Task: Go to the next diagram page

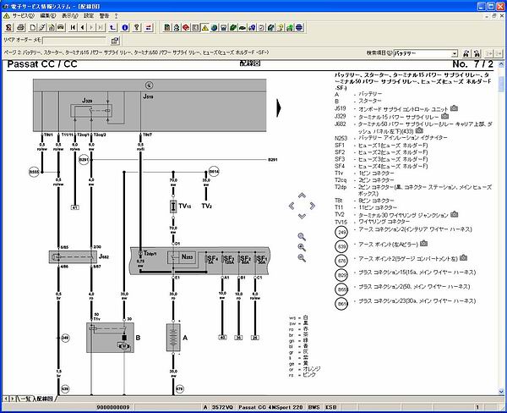Action: click(x=91, y=28)
